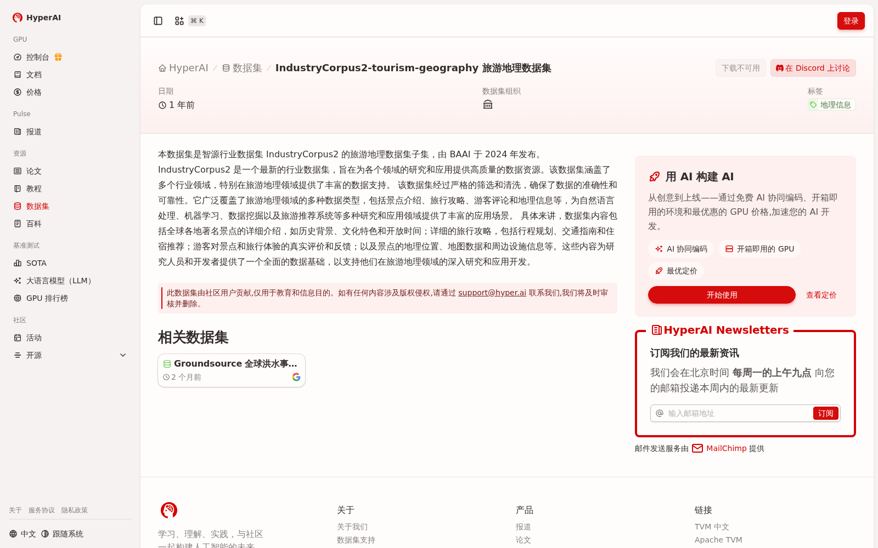This screenshot has height=548, width=878.
Task: Click the support@hyper.ai email link
Action: pos(492,293)
